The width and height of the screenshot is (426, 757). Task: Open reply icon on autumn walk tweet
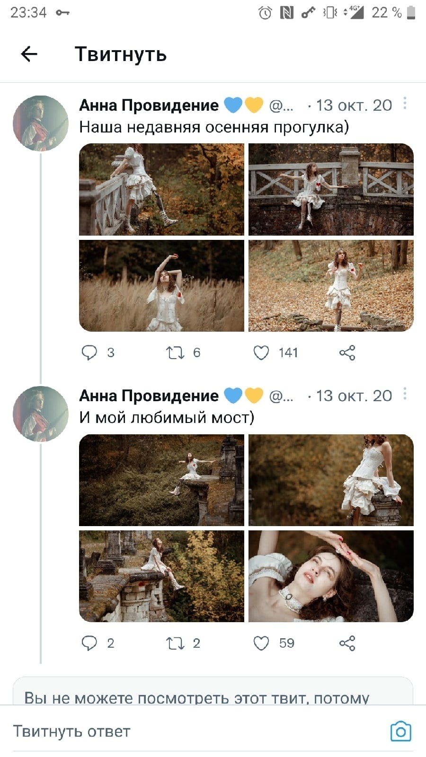coord(89,352)
